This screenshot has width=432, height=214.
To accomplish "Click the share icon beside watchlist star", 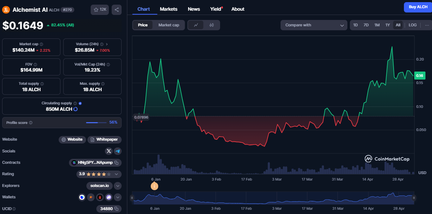I will click(x=117, y=10).
